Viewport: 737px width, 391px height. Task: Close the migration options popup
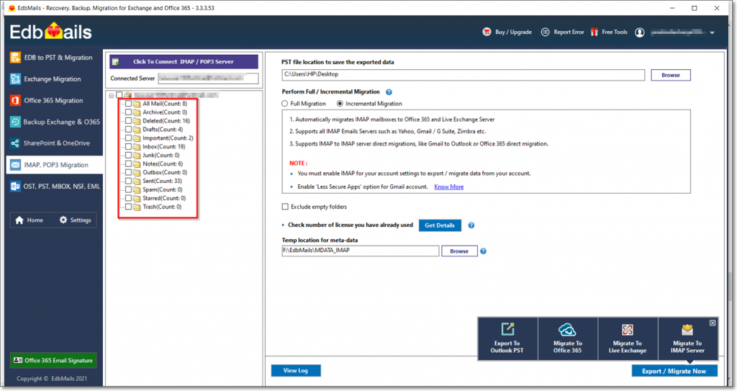(713, 323)
